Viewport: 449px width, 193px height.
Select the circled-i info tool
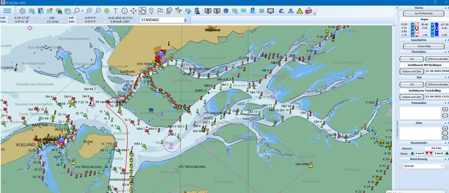click(125, 11)
